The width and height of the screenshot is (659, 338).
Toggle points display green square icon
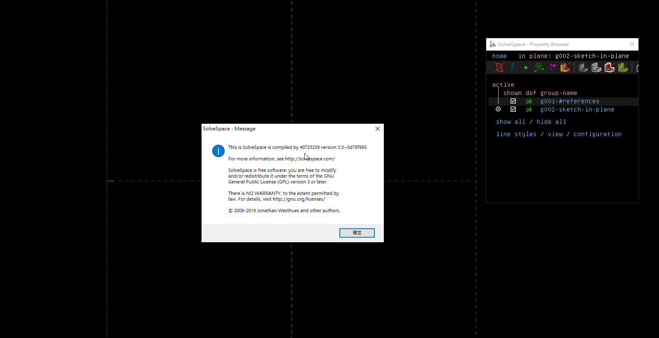(x=526, y=67)
